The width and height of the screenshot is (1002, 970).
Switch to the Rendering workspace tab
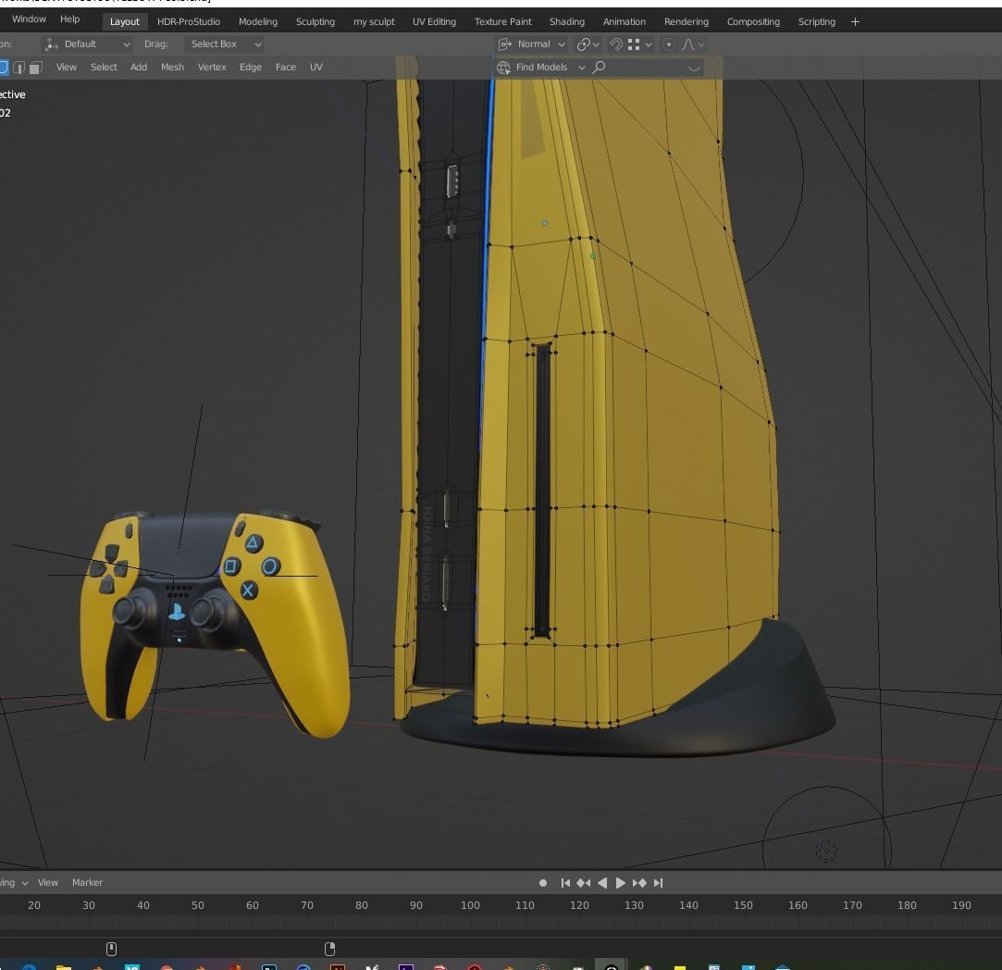[687, 21]
